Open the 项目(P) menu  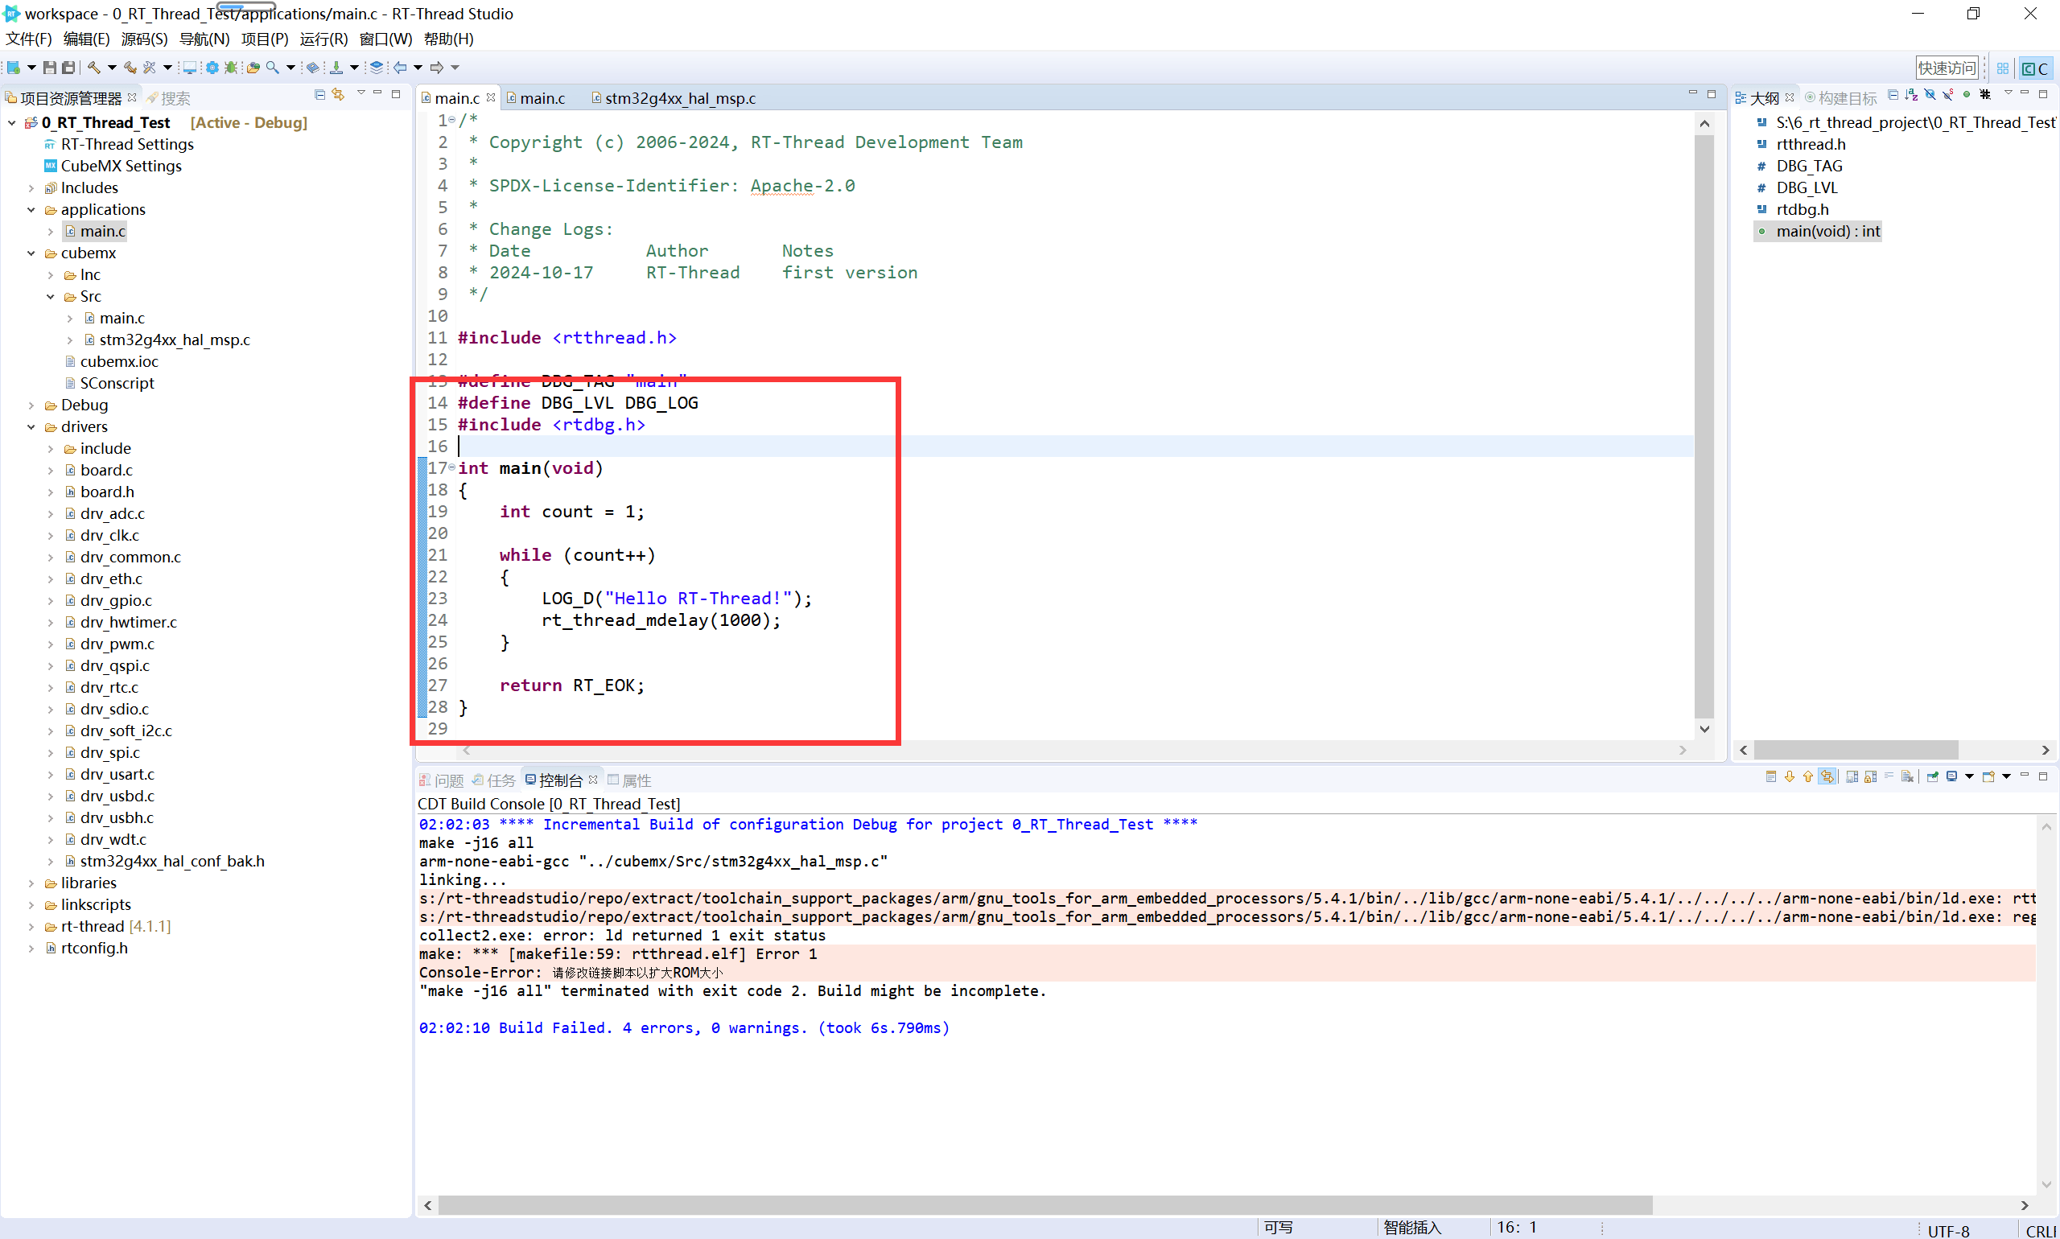(264, 39)
